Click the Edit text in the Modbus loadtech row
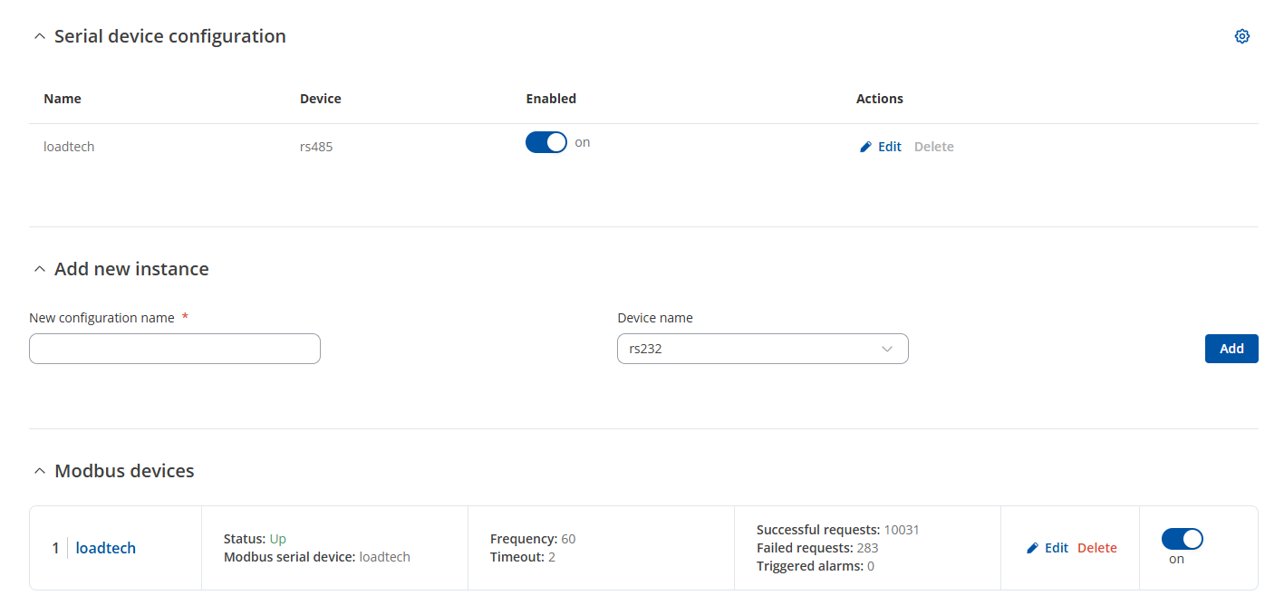Image resolution: width=1284 pixels, height=605 pixels. (1057, 548)
